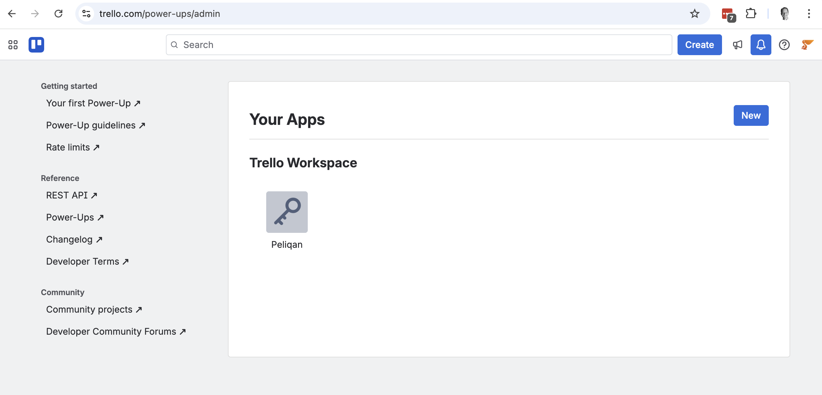Viewport: 822px width, 395px height.
Task: Go to Trello home via logo
Action: 36,45
